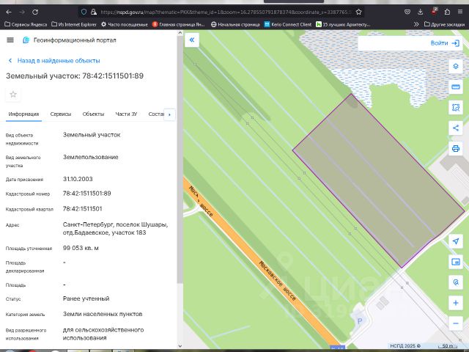Image resolution: width=469 pixels, height=352 pixels.
Task: Click the category value Земли населенных пунктов
Action: point(103,314)
